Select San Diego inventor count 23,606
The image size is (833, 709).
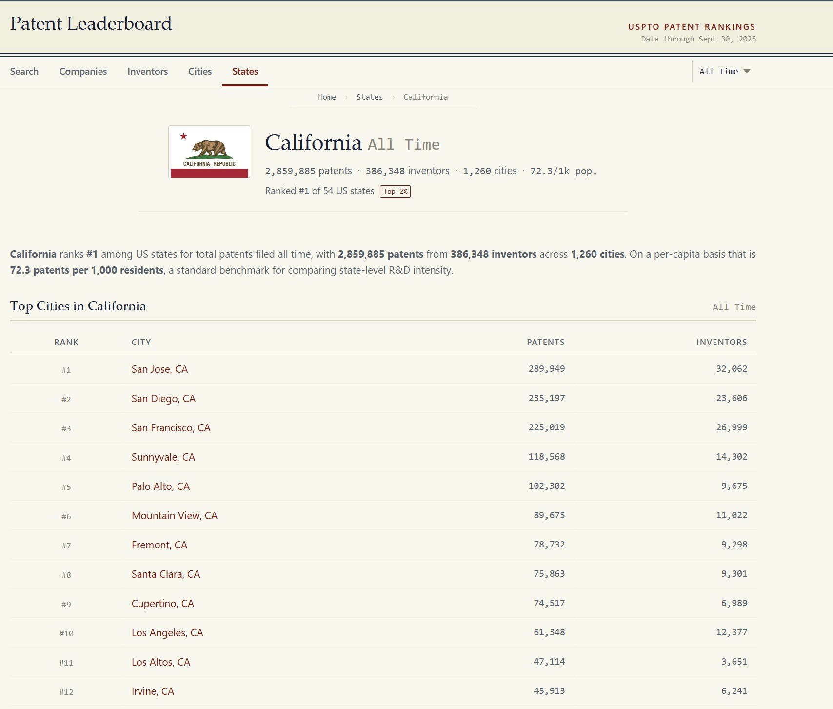pos(732,398)
